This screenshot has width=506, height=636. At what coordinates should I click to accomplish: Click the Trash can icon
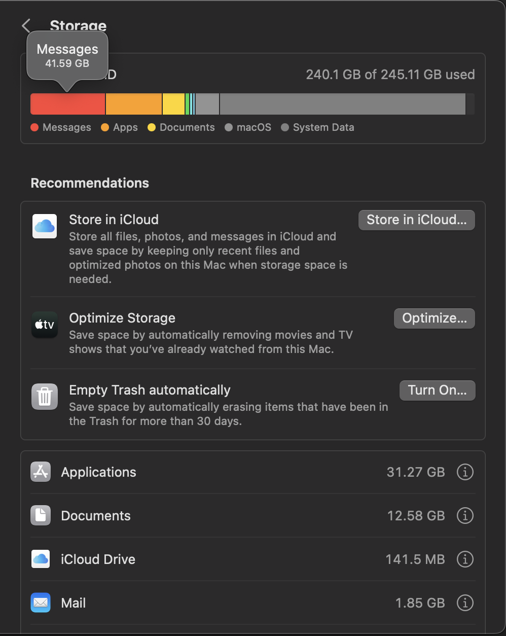click(45, 397)
